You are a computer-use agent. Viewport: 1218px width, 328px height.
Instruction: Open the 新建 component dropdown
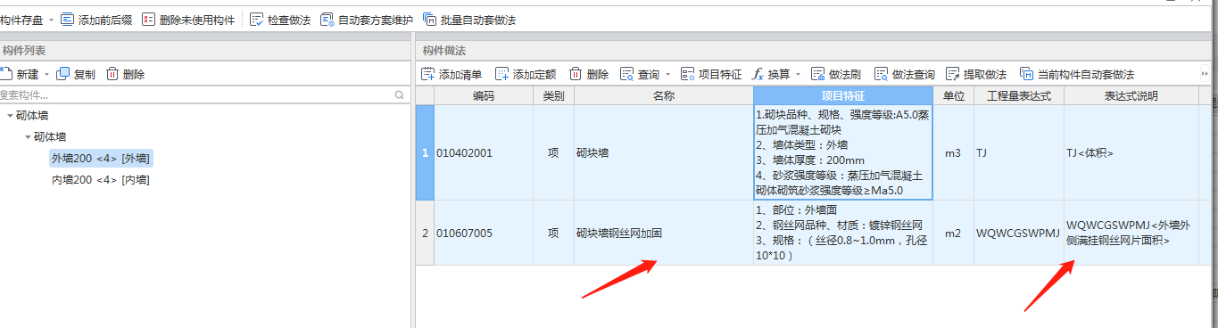click(x=46, y=74)
